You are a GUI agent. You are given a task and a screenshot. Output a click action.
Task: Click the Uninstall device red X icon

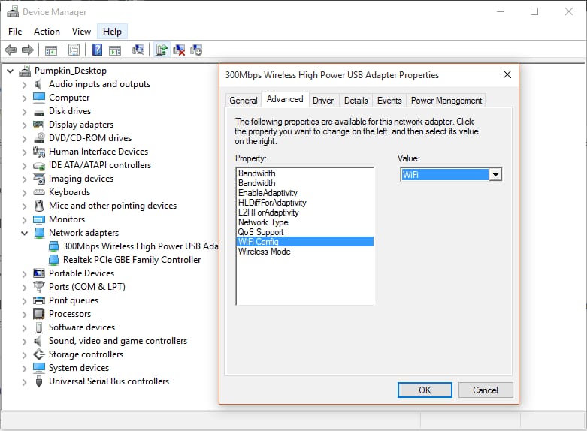179,50
